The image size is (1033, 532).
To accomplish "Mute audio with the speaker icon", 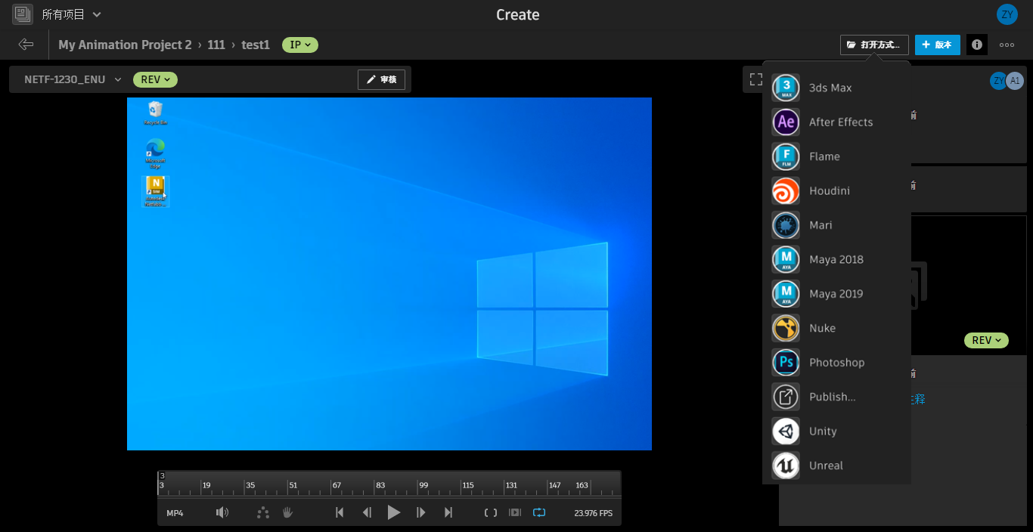I will [x=222, y=512].
